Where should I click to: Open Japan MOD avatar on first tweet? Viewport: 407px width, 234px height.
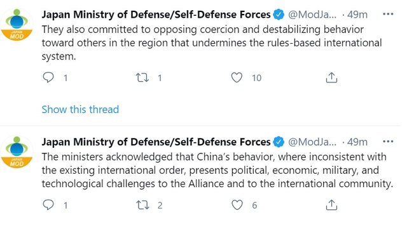click(x=17, y=25)
